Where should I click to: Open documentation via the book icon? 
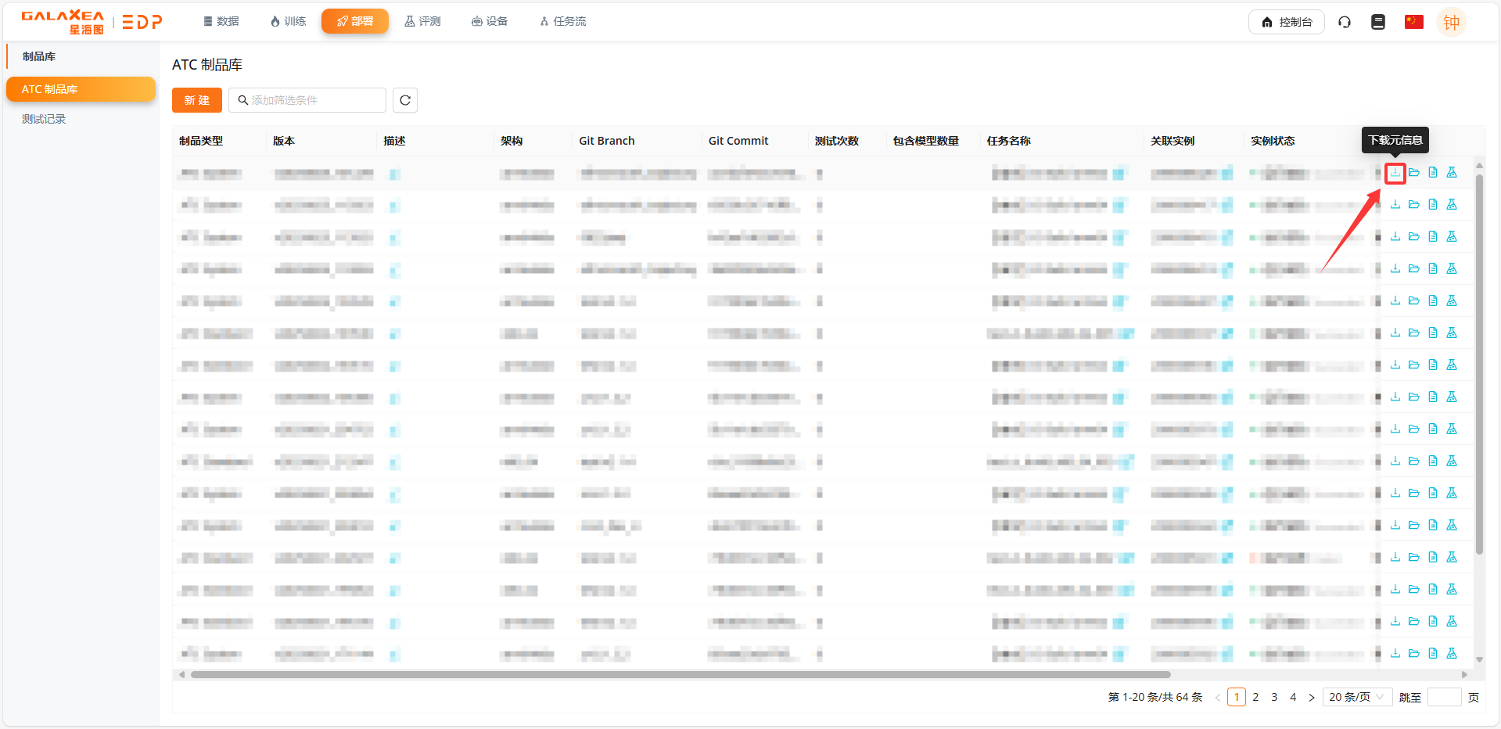pos(1378,22)
